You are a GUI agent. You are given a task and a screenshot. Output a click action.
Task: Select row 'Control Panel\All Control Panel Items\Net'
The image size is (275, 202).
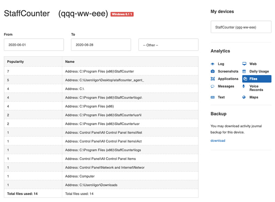tap(101, 132)
